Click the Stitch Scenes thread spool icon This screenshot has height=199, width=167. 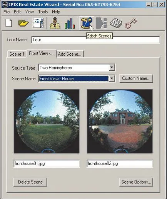point(87,23)
